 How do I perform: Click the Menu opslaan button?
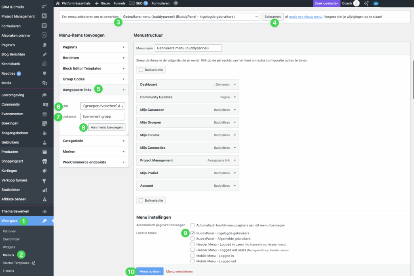(150, 271)
